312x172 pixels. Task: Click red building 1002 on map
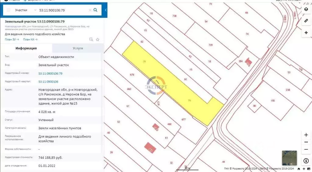tap(156, 126)
